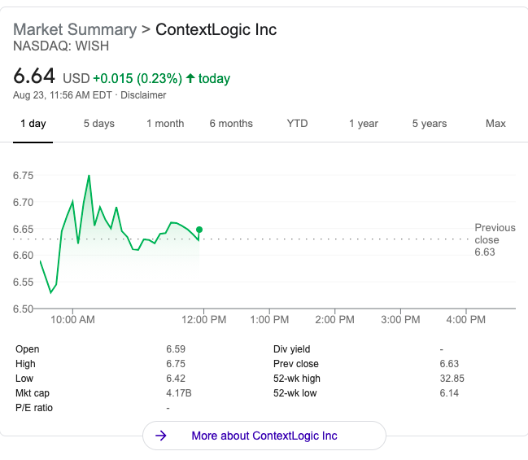Click the chart low point near 6.53
Screen dimensions: 528x460
(50, 292)
